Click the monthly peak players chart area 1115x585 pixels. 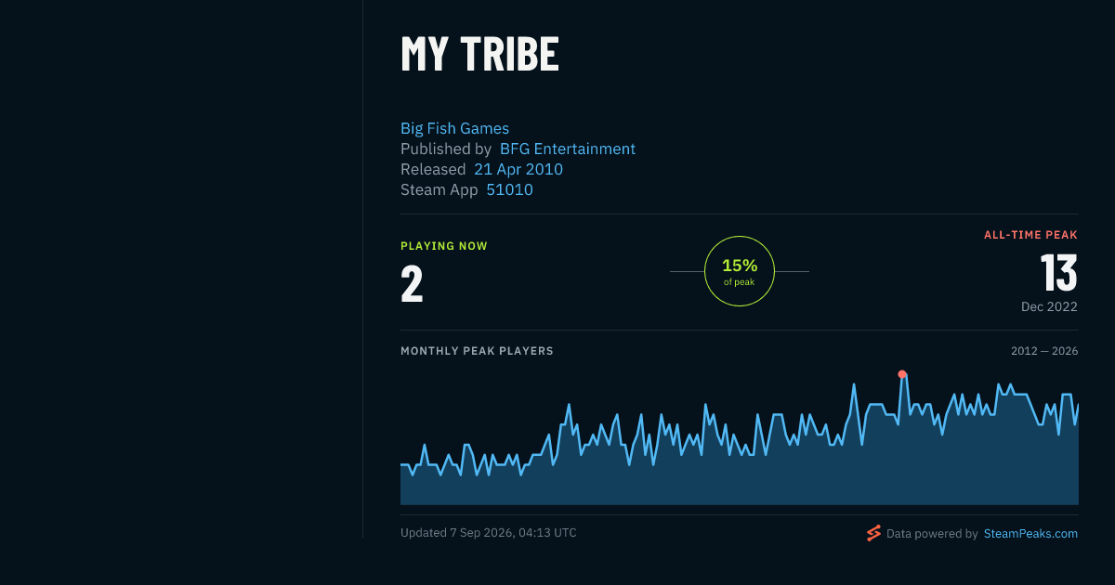click(740, 439)
